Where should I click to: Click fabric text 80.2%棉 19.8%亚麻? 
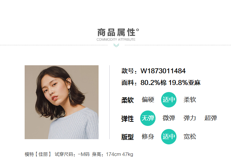(x=170, y=83)
